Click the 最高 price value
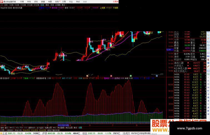The height and width of the screenshot is (135, 210). [187, 43]
